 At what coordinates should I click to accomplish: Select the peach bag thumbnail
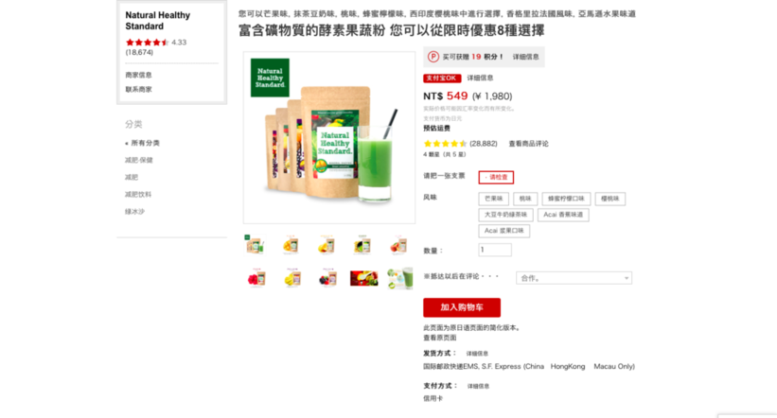(x=398, y=245)
